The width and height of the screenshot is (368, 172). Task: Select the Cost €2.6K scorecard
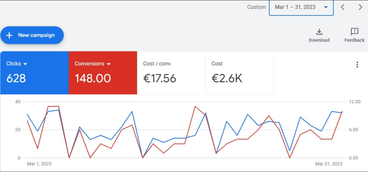[x=239, y=73]
